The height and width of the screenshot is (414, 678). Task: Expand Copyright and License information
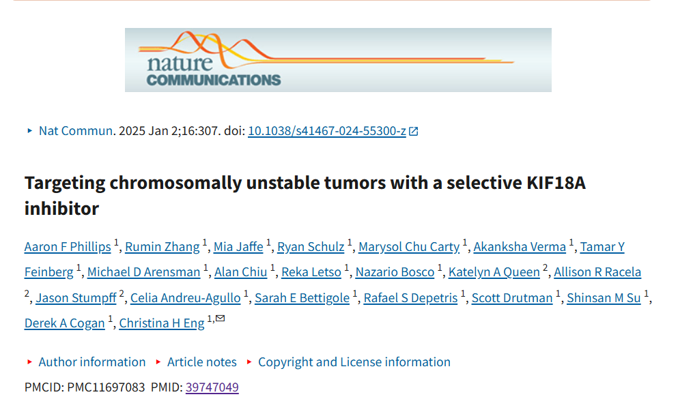[354, 362]
